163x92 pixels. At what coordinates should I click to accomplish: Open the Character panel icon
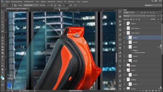click(120, 89)
